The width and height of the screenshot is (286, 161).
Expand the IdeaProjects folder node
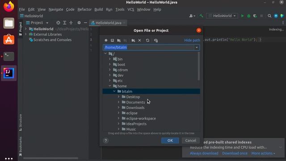click(118, 123)
